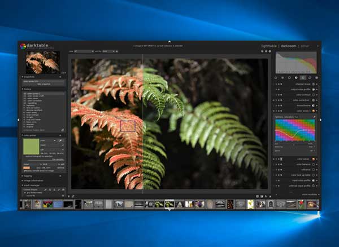Screen dimensions: 339x247
Task: Click the take snapshot button
Action: coord(44,84)
